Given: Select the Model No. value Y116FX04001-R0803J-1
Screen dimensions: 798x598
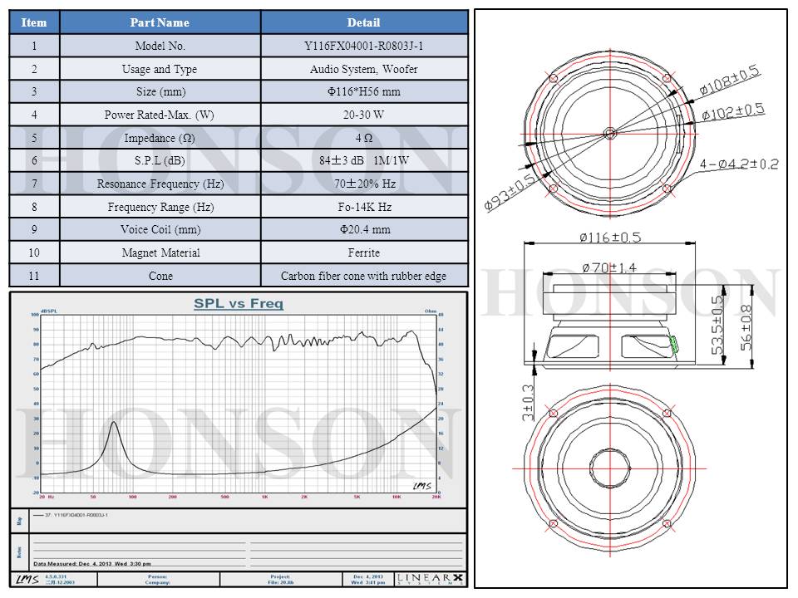Looking at the screenshot, I should click(364, 46).
